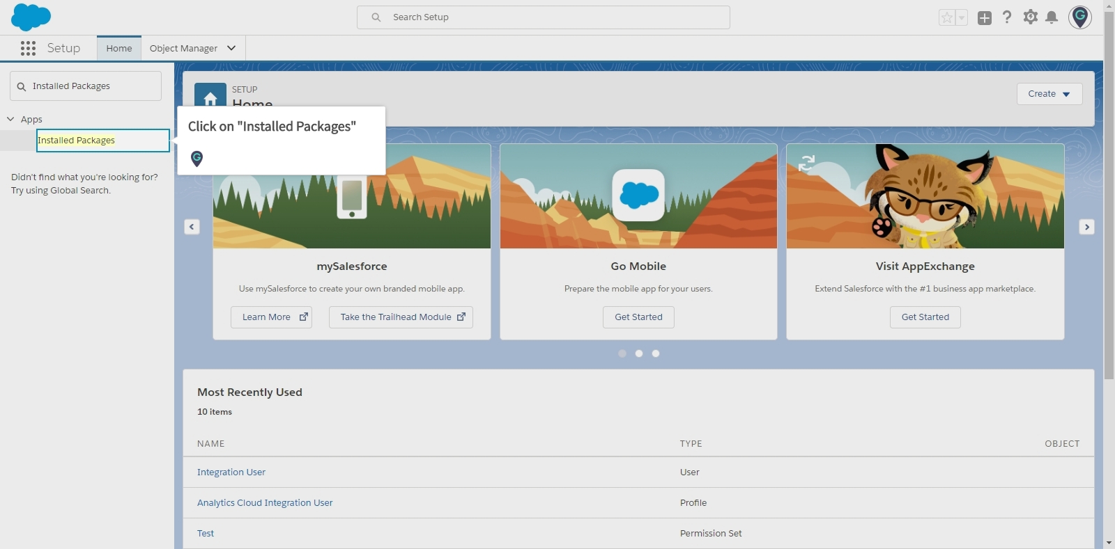Click the OBJECT column header

tap(1062, 443)
